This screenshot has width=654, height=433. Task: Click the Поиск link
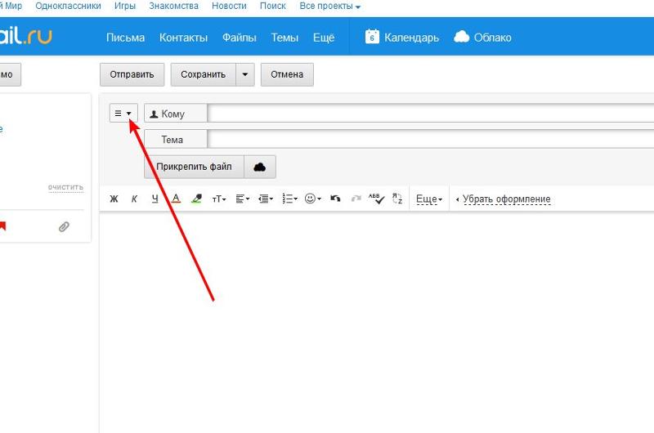pos(273,7)
